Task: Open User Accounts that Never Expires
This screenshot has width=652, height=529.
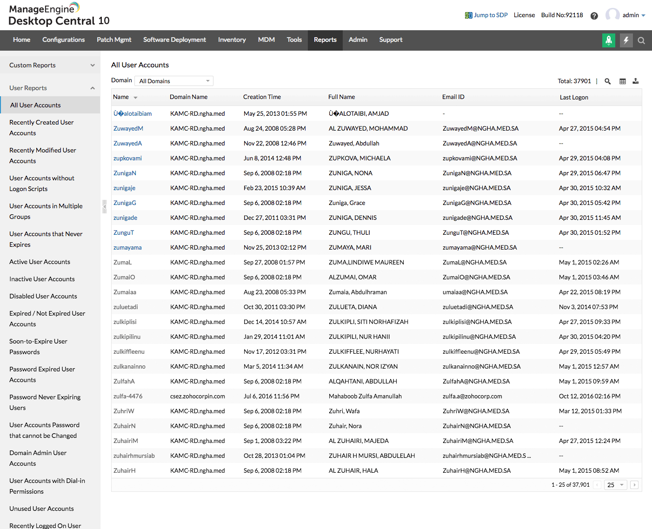Action: tap(46, 239)
